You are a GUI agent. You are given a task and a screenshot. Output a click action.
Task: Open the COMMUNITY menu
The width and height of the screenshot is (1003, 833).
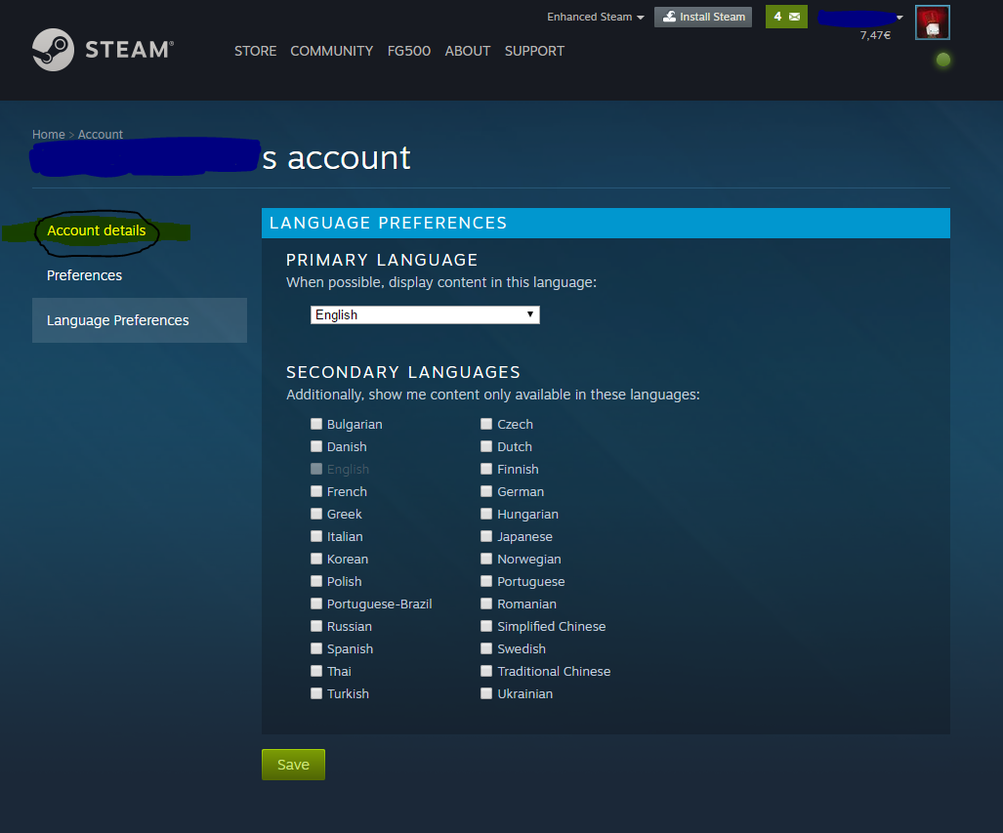coord(331,51)
